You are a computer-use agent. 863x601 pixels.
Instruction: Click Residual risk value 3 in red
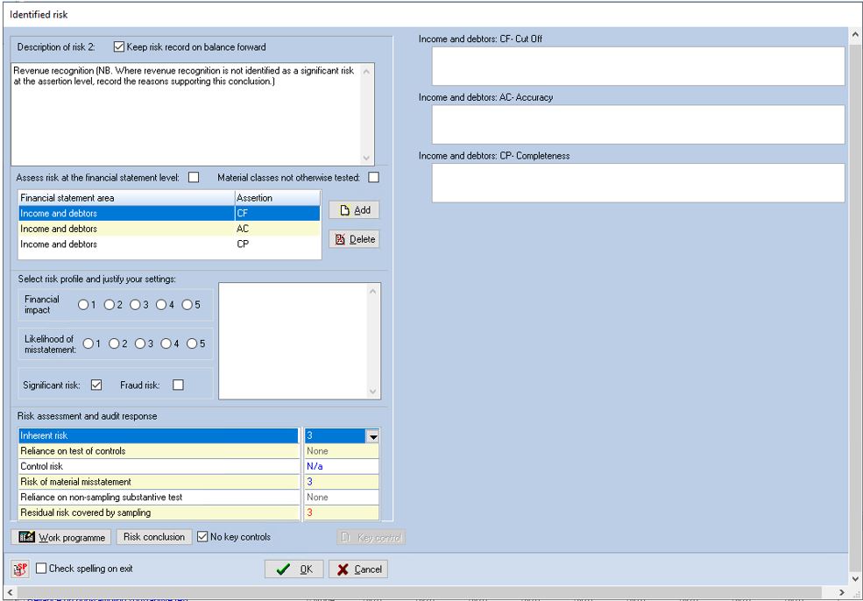[x=342, y=513]
